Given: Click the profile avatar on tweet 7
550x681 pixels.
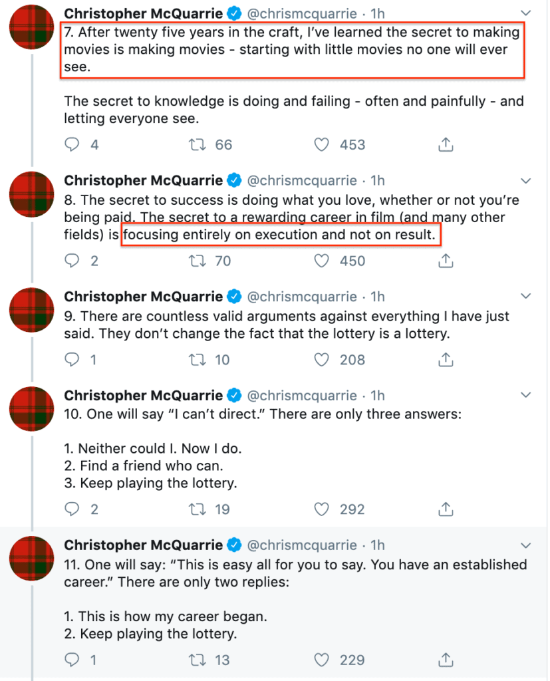Looking at the screenshot, I should (x=31, y=28).
